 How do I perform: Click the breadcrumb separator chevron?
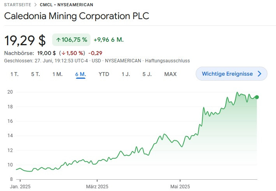pyautogui.click(x=35, y=5)
